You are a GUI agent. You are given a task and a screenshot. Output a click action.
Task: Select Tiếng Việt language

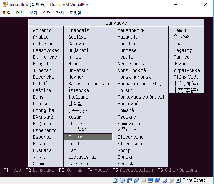(186, 77)
